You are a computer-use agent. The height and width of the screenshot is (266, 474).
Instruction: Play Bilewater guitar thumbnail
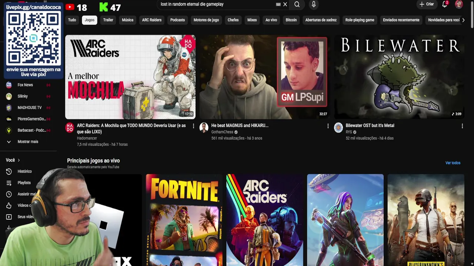click(x=399, y=77)
